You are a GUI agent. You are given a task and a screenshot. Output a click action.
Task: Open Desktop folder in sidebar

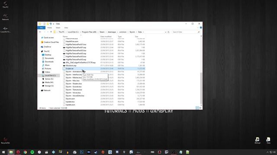(48, 55)
